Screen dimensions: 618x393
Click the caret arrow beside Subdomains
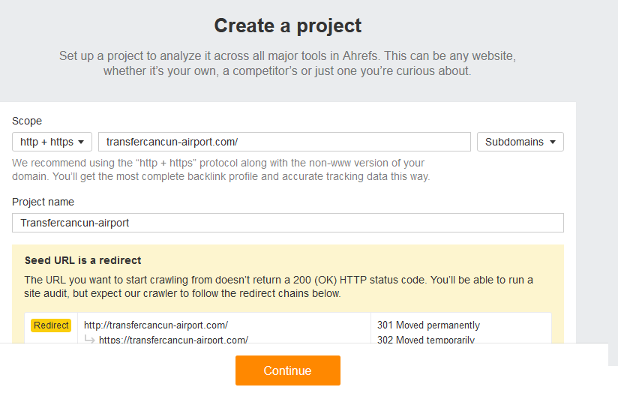(x=553, y=142)
